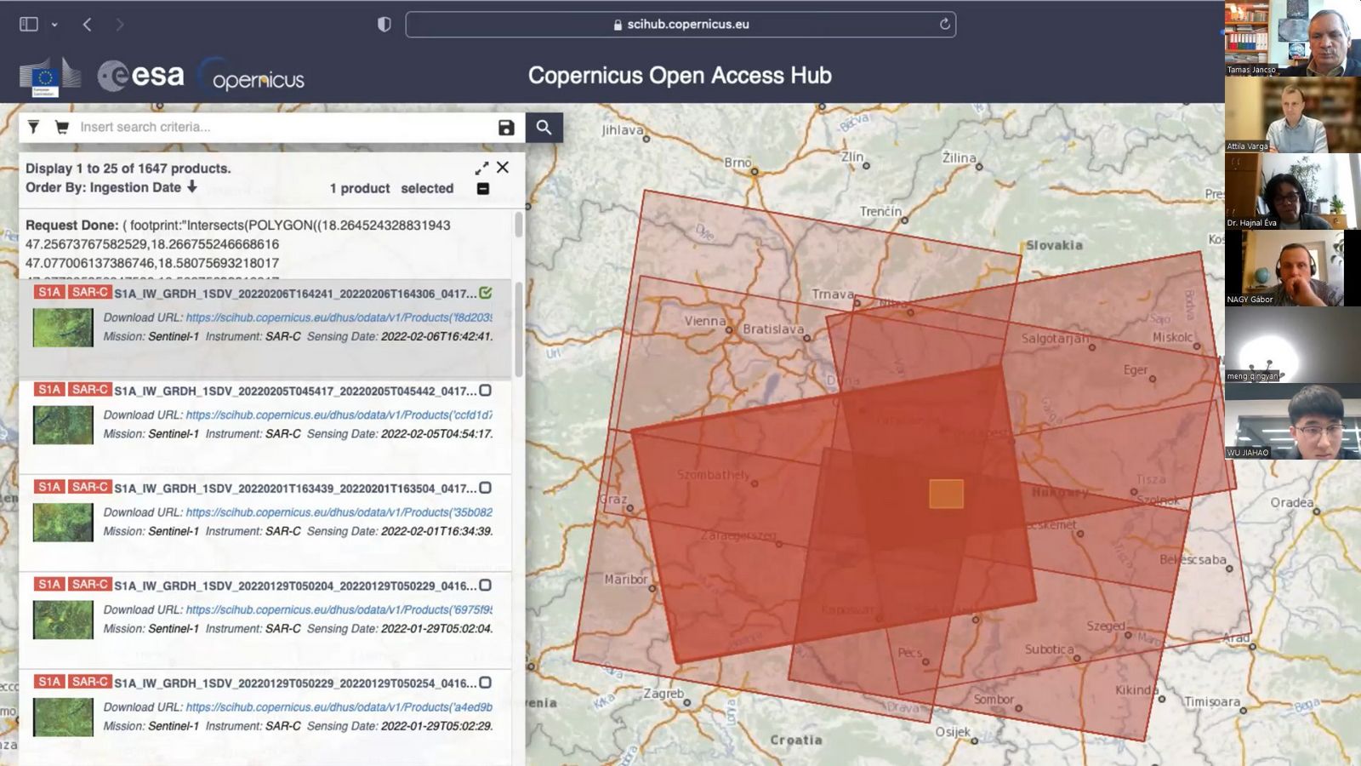Go back with browser back arrow
This screenshot has height=766, width=1361.
tap(87, 24)
